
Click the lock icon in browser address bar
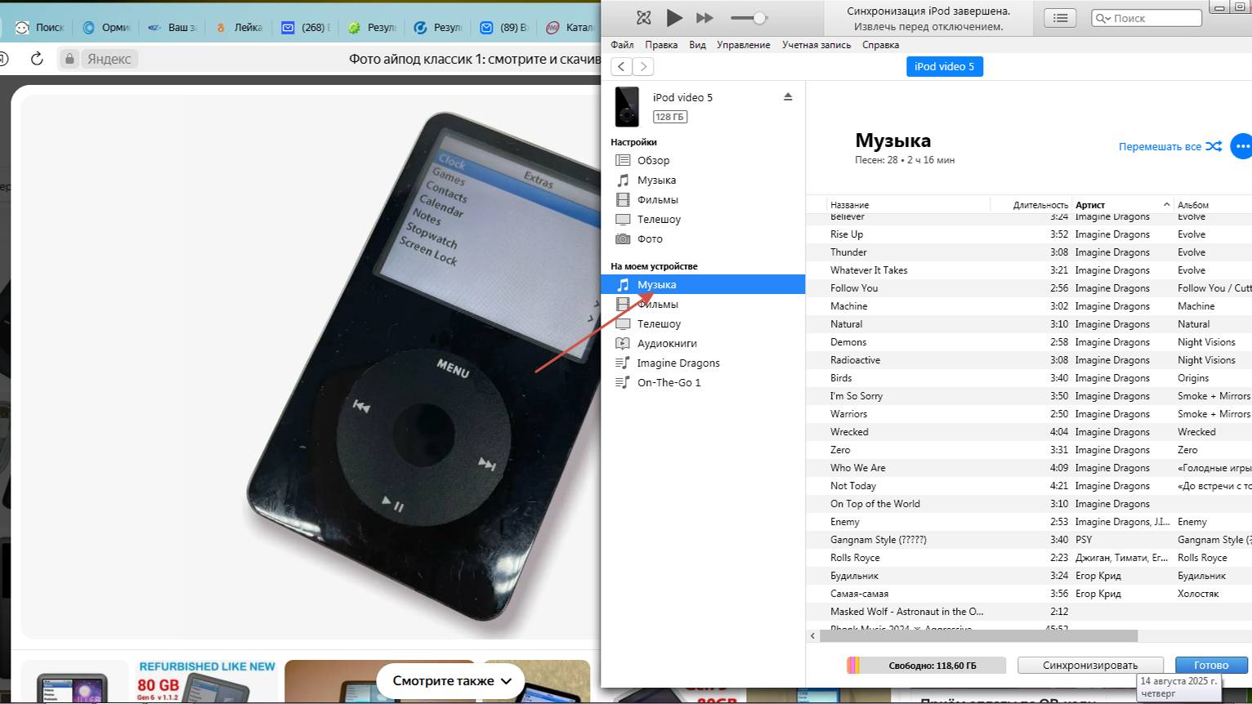point(69,59)
